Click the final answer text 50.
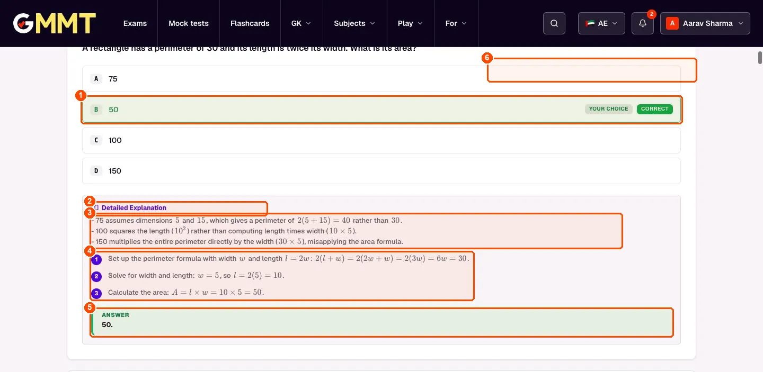 (x=107, y=324)
